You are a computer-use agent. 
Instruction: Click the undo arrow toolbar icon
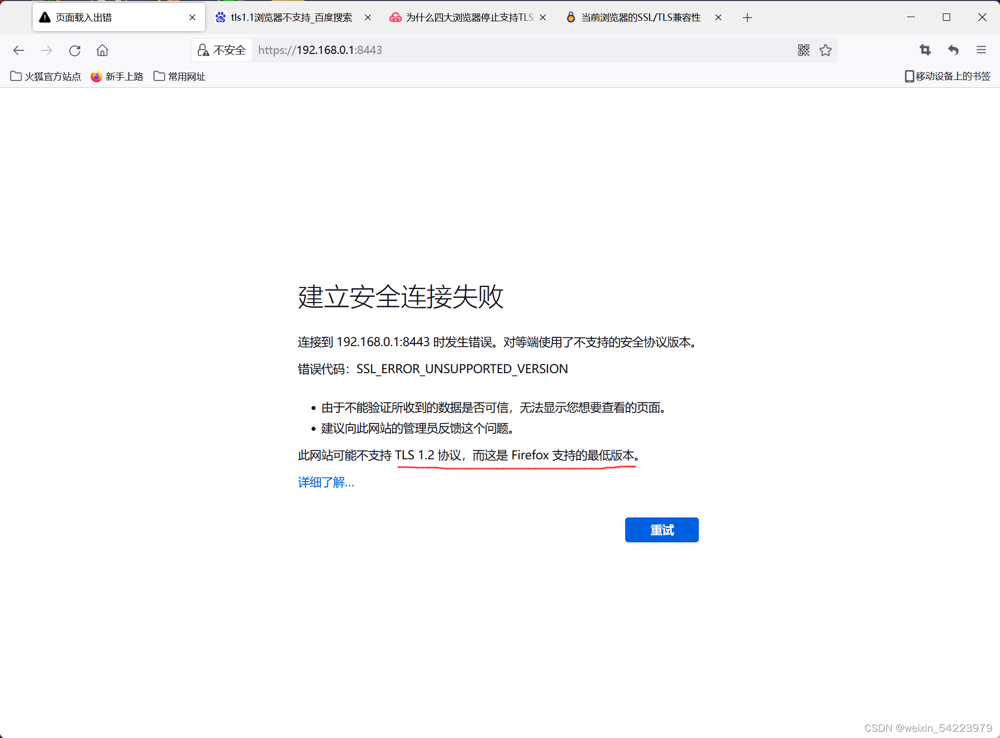point(953,50)
